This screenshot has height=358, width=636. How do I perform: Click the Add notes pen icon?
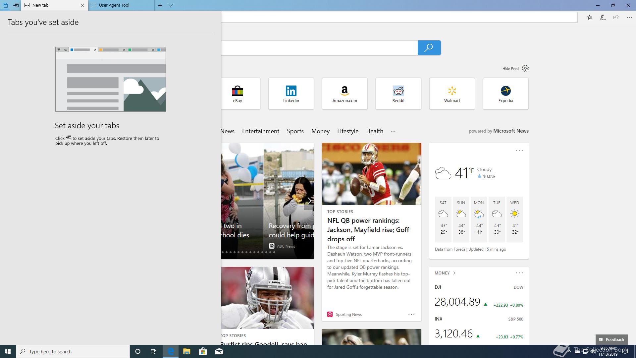603,17
